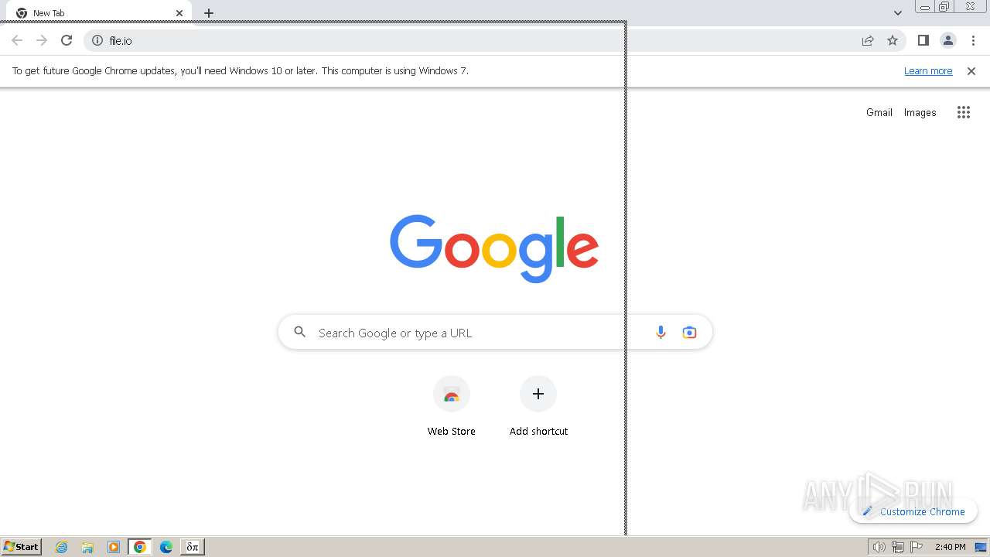Click the magnifier icon in search box
The height and width of the screenshot is (557, 990).
coord(300,333)
